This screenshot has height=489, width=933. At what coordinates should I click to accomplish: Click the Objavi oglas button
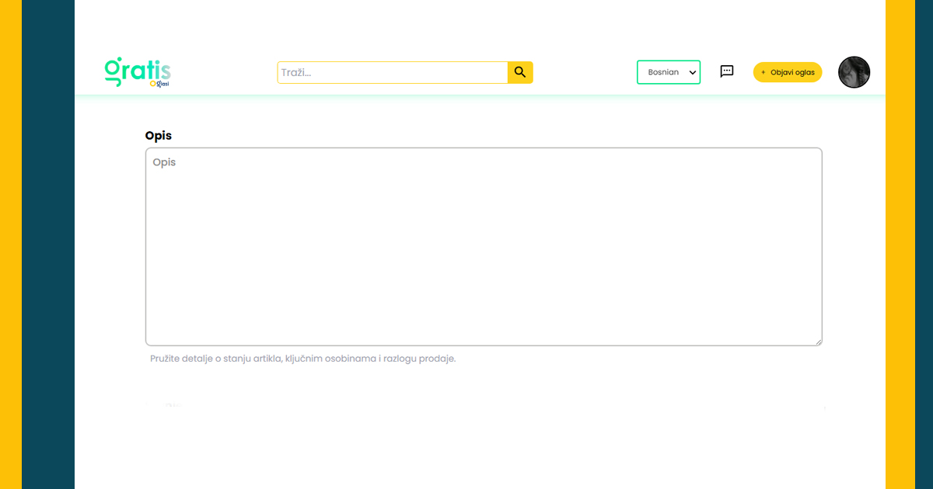pyautogui.click(x=788, y=72)
